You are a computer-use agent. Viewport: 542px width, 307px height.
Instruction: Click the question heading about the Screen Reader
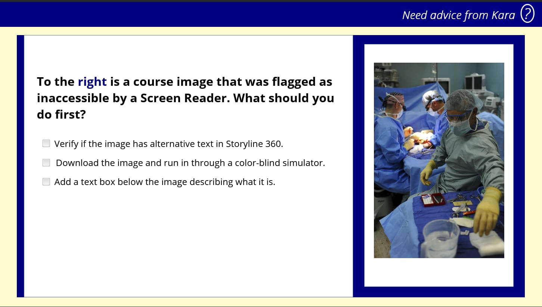185,98
